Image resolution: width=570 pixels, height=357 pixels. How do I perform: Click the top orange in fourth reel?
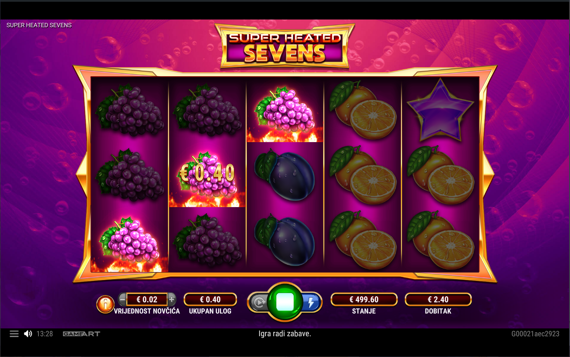tap(363, 110)
